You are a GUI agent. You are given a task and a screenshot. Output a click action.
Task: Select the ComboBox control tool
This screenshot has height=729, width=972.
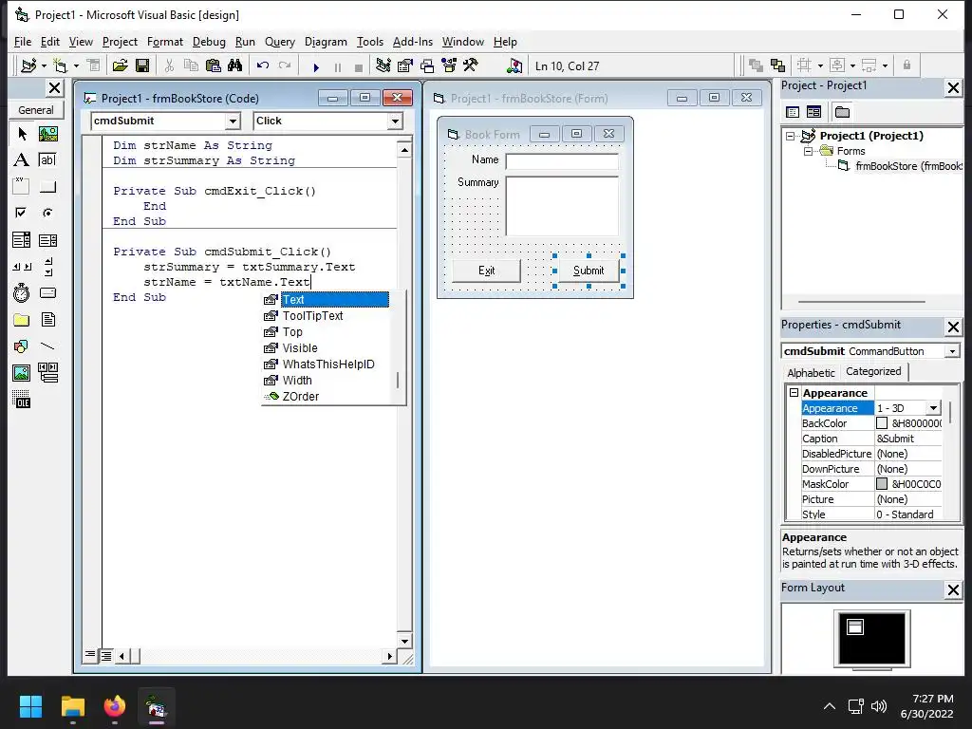click(x=22, y=240)
